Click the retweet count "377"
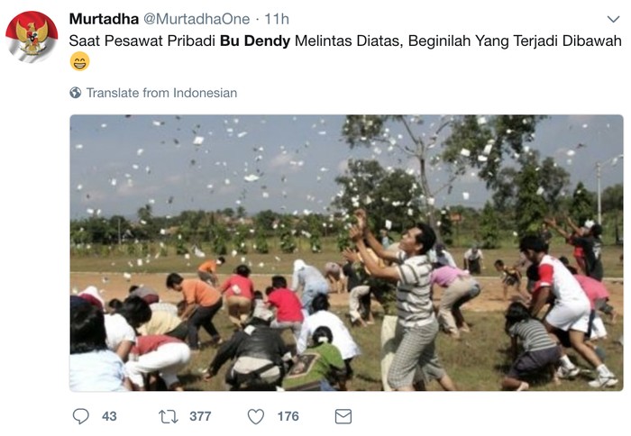This screenshot has height=436, width=631. pos(200,416)
